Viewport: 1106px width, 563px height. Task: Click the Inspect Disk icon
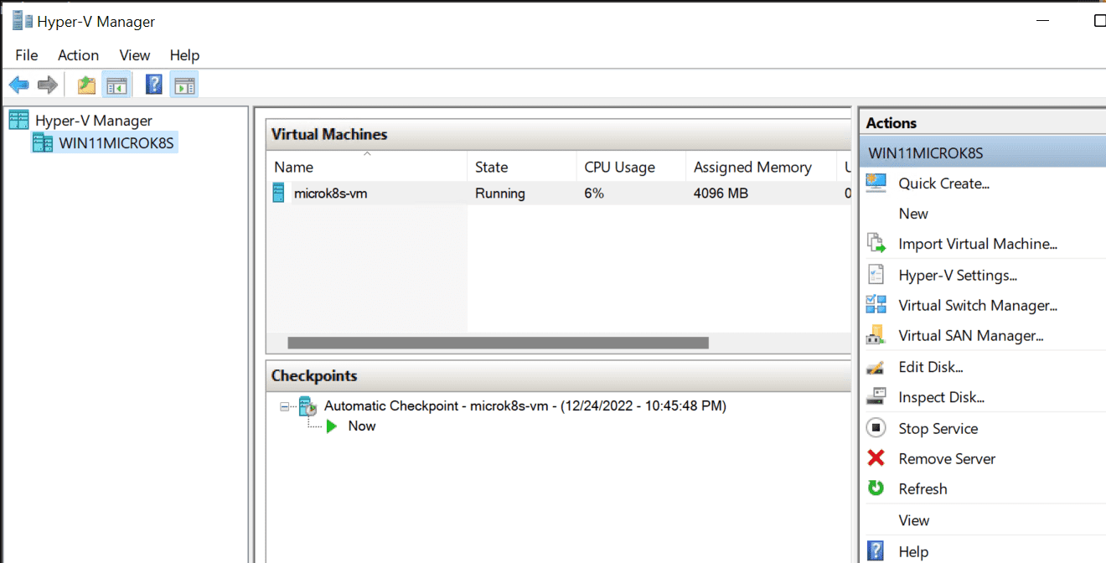tap(876, 397)
